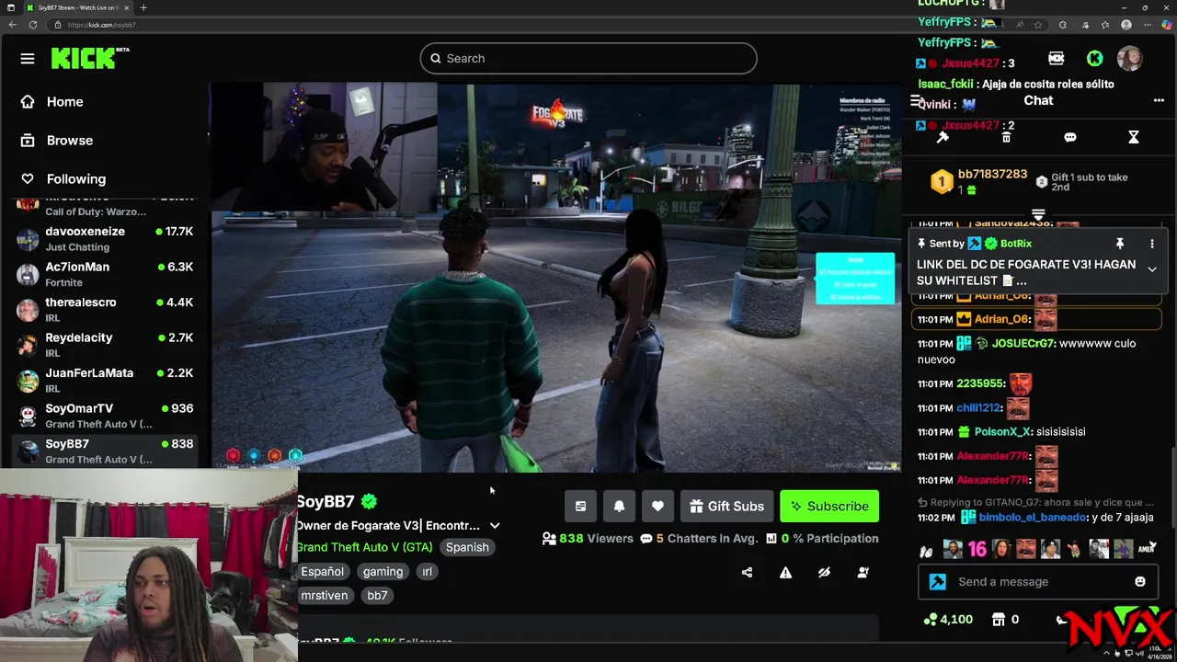Open Browse in the sidebar
The image size is (1177, 662).
[58, 140]
